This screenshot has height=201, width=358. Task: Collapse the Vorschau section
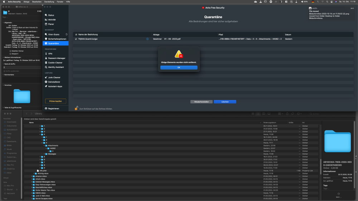pyautogui.click(x=4, y=85)
